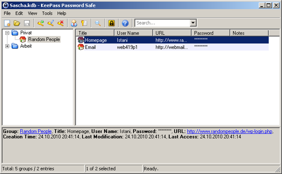Click user name Istani
Image resolution: width=282 pixels, height=174 pixels.
pyautogui.click(x=122, y=40)
